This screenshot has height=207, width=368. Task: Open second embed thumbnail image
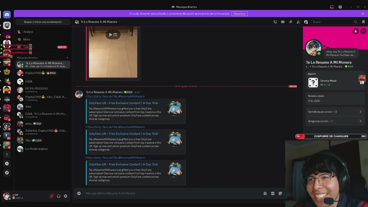tap(175, 139)
